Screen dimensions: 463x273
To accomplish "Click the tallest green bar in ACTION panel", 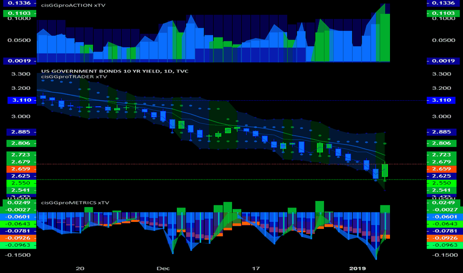I will (x=385, y=38).
